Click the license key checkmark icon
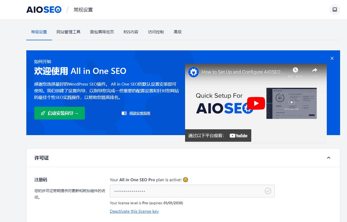The height and width of the screenshot is (222, 347). point(268,191)
